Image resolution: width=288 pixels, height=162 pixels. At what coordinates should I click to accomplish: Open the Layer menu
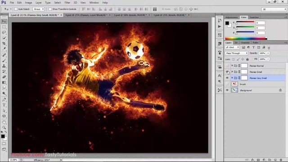pyautogui.click(x=39, y=3)
